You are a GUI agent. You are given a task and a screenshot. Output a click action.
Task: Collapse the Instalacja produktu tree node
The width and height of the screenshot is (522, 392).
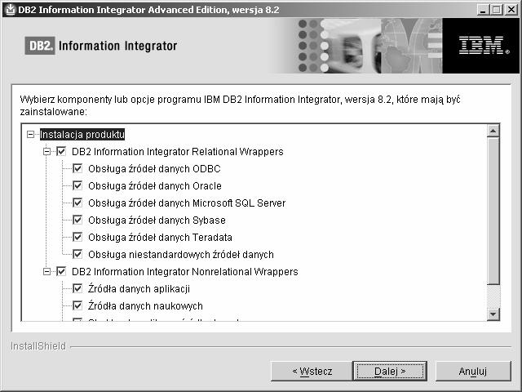coord(30,135)
